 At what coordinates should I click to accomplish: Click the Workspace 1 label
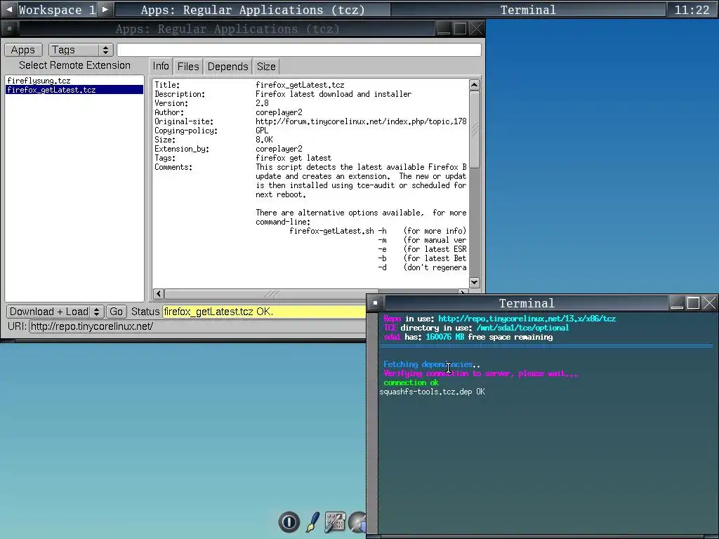tap(57, 10)
